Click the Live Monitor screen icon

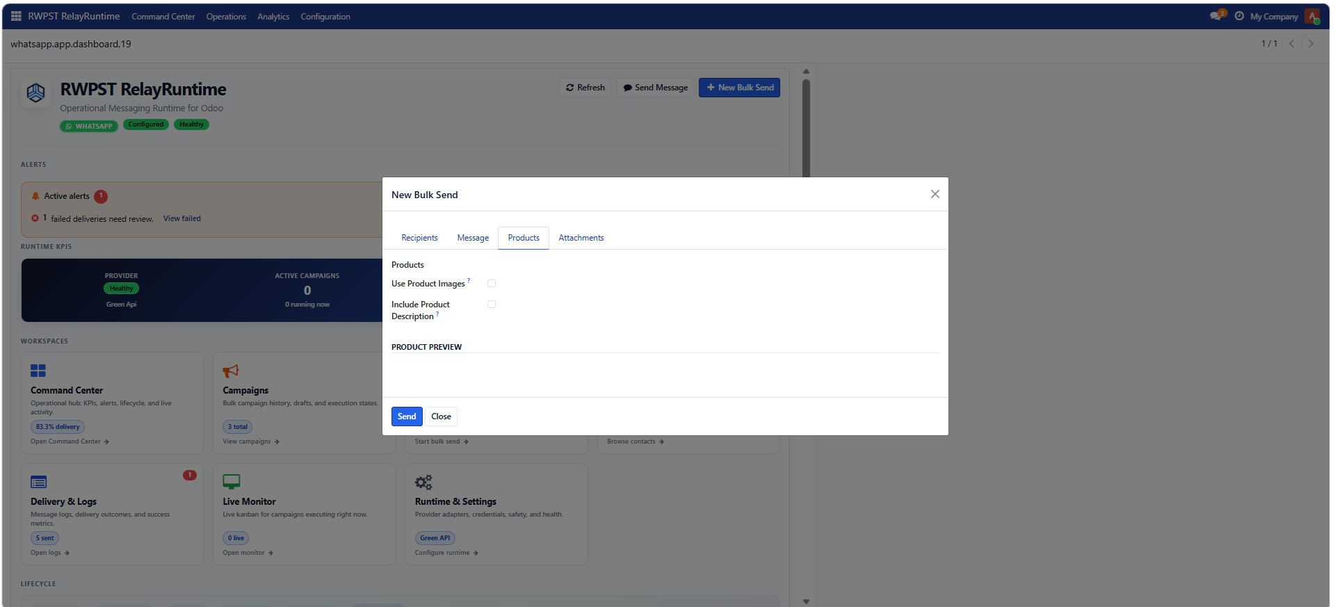[232, 482]
